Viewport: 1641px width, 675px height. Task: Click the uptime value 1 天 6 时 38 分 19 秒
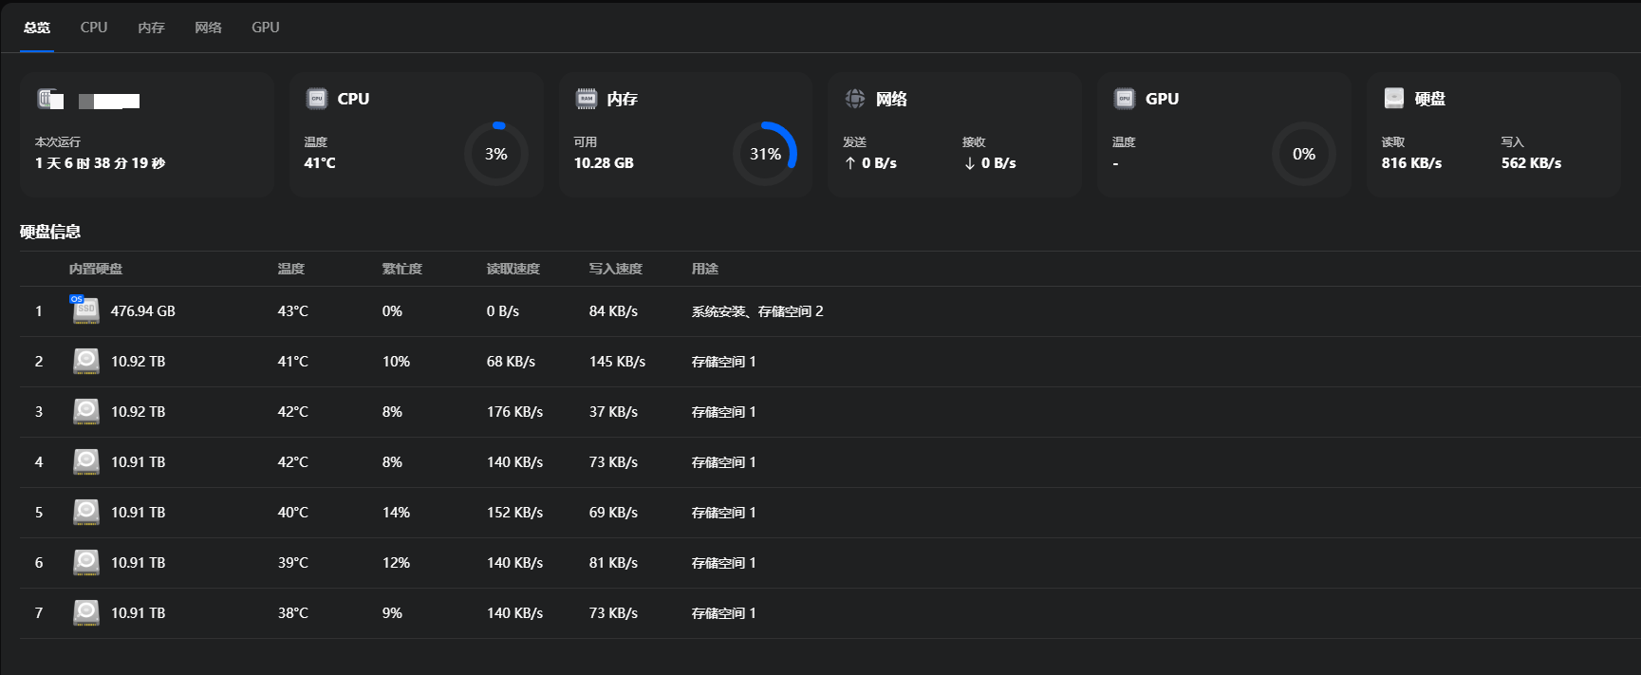pos(101,163)
